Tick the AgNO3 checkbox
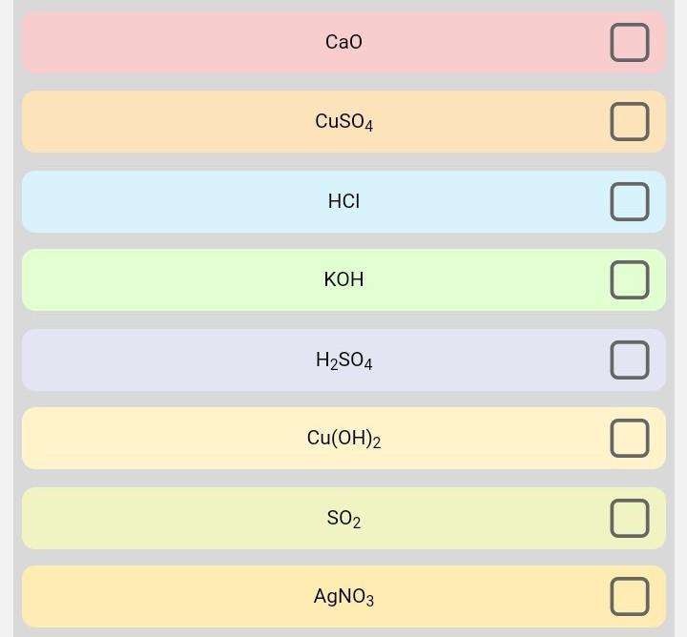 click(x=629, y=597)
